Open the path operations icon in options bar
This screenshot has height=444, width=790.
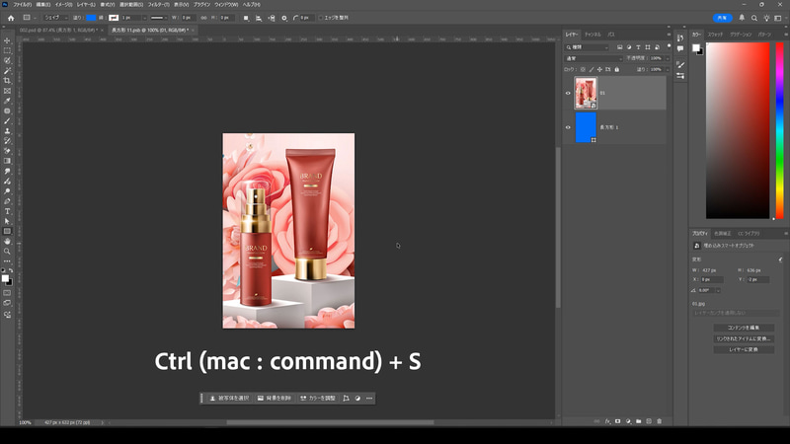pyautogui.click(x=246, y=18)
